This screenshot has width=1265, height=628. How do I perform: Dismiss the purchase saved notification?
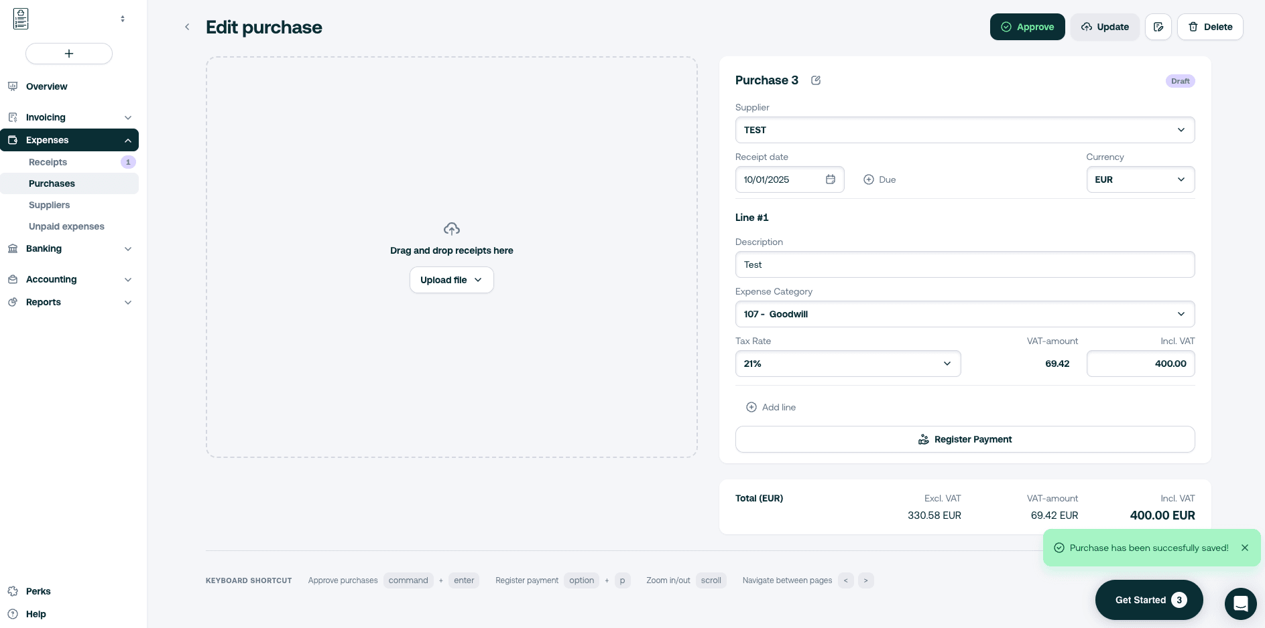click(x=1245, y=548)
